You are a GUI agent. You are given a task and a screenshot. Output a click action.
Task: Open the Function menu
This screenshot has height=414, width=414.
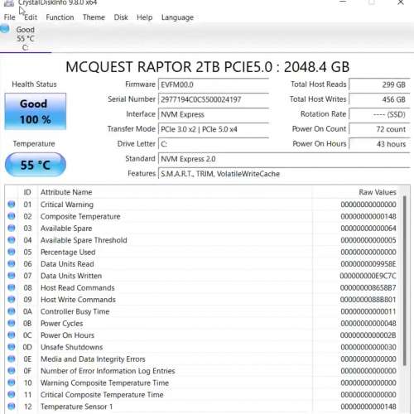tap(60, 17)
